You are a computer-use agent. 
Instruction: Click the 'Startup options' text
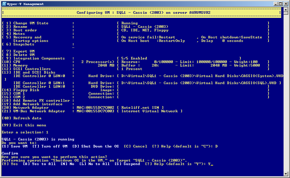pyautogui.click(x=31, y=41)
